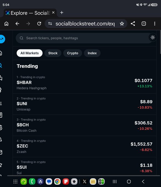Click the $1.18 price

pyautogui.click(x=146, y=165)
